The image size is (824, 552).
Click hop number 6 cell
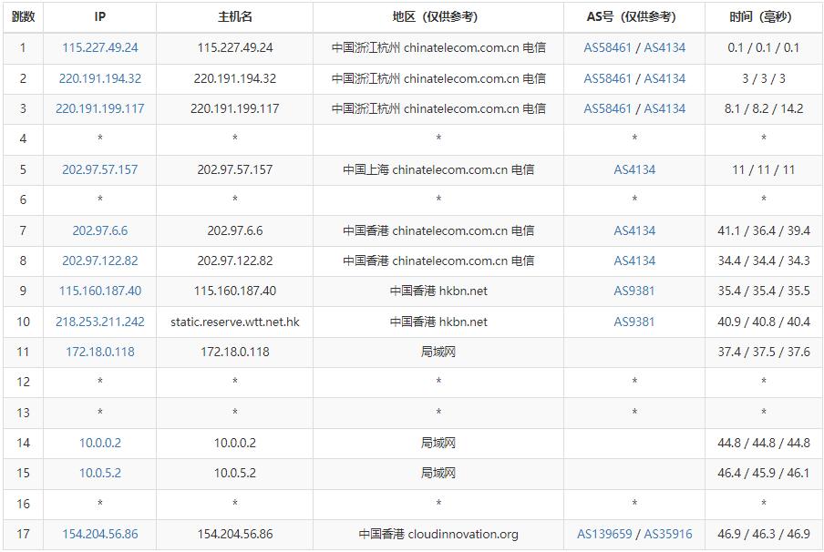coord(23,200)
